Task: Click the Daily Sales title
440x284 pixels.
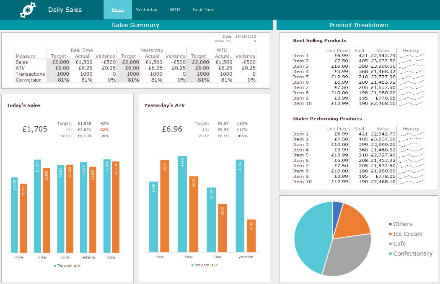Action: coord(65,10)
